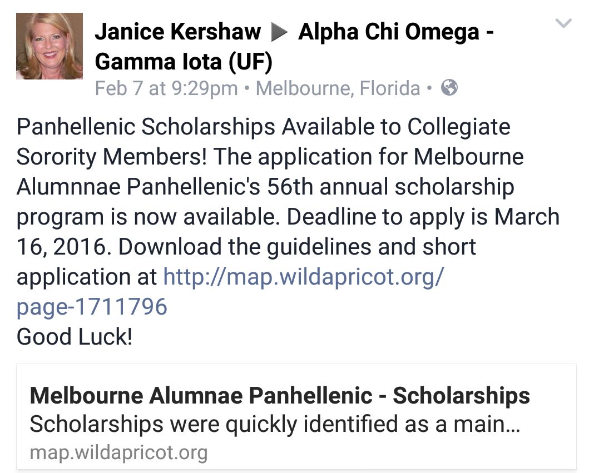Open Alpha Chi Omega group name link
This screenshot has height=473, width=589.
pos(395,32)
